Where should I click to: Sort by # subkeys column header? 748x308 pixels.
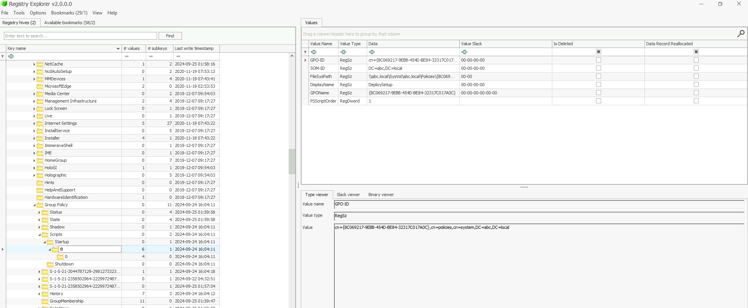159,48
